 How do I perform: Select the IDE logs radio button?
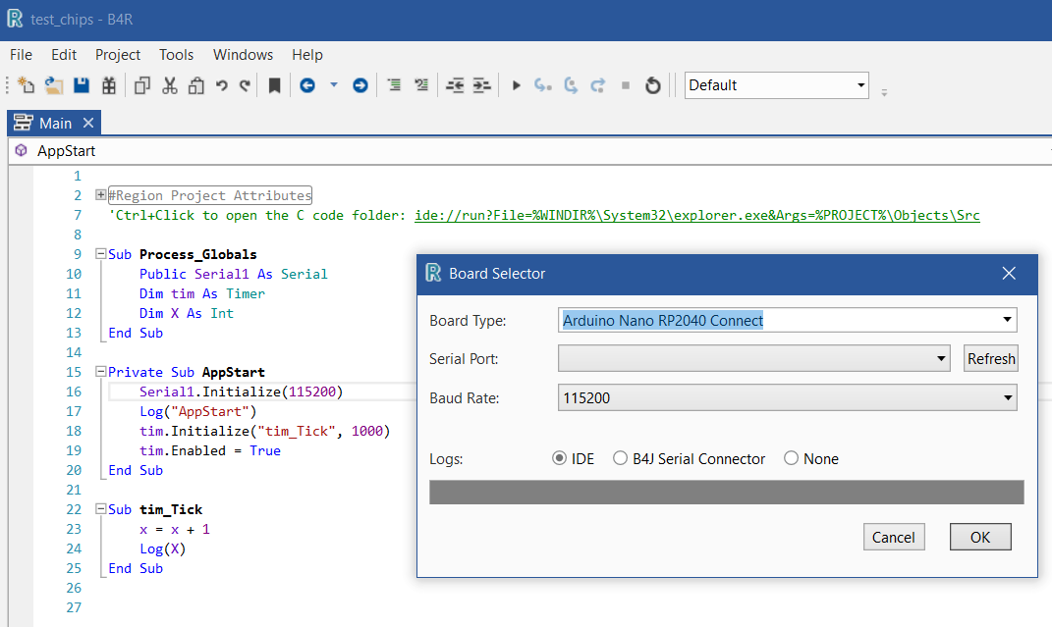point(560,458)
